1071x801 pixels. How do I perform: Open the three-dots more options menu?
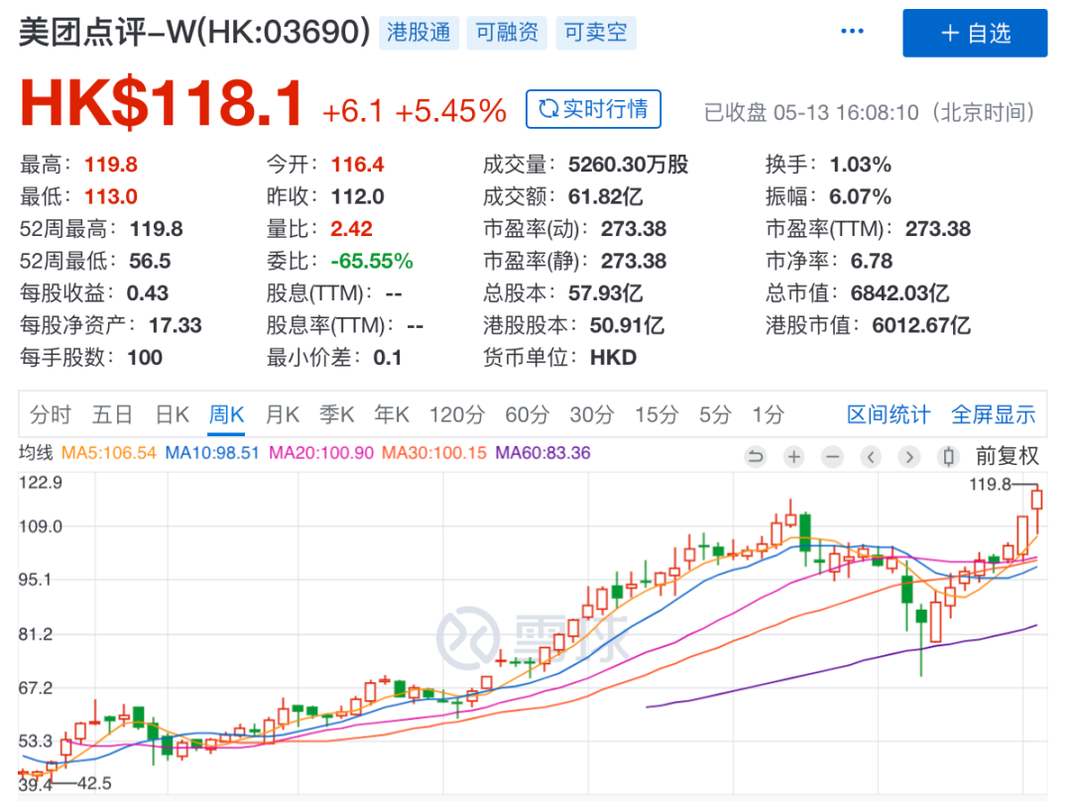[852, 32]
